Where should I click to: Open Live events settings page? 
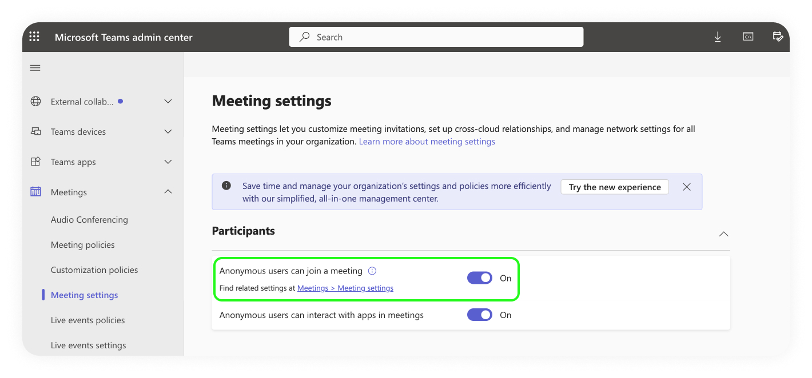[89, 345]
